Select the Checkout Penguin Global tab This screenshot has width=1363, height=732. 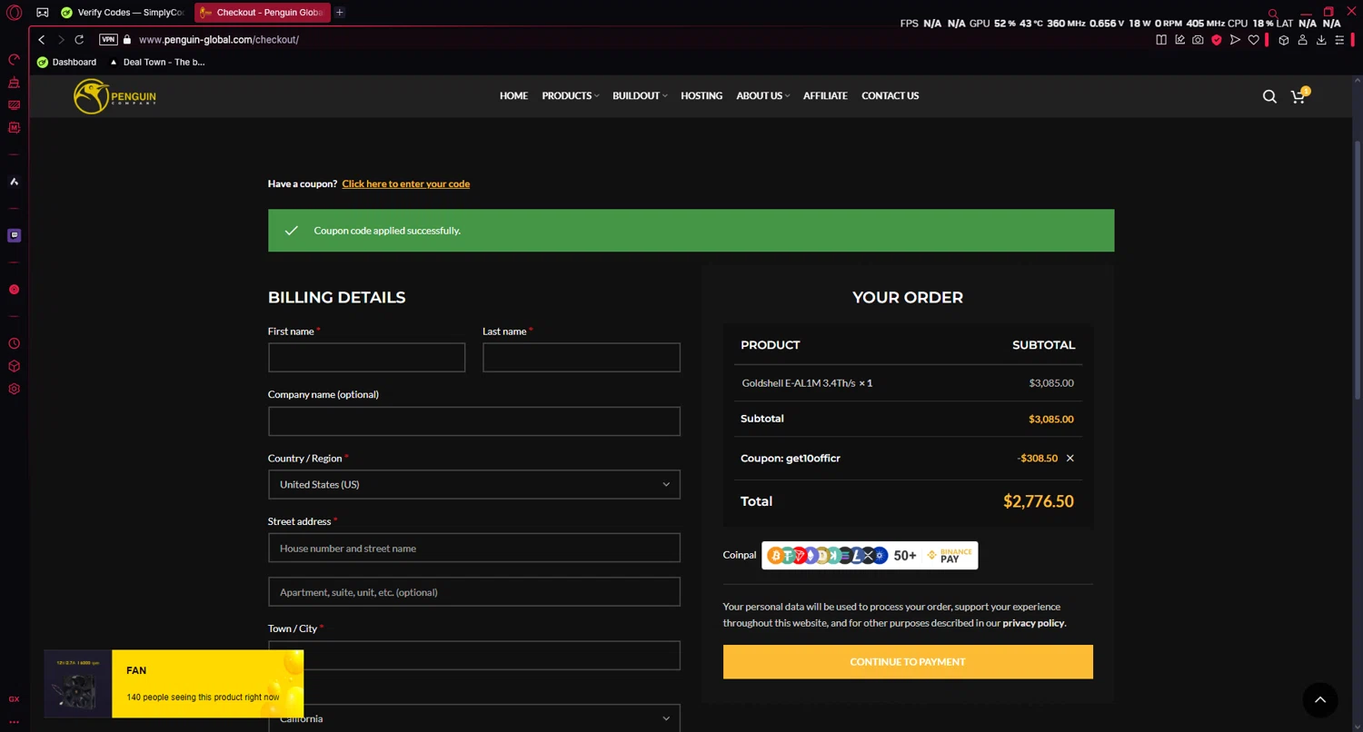[x=262, y=13]
